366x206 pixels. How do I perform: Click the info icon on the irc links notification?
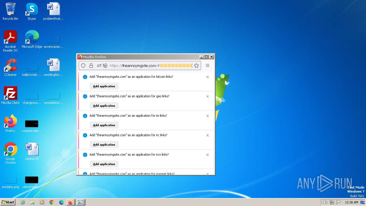point(85,135)
